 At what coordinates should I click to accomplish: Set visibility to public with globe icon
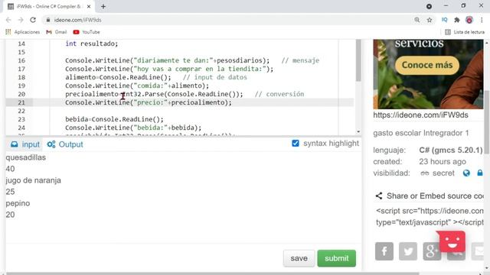[466, 173]
